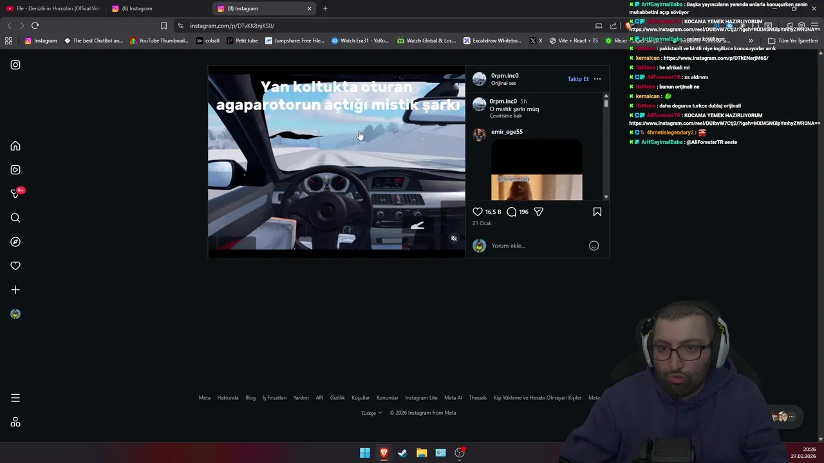
Task: Open Reels from the Instagram sidebar
Action: tap(15, 170)
